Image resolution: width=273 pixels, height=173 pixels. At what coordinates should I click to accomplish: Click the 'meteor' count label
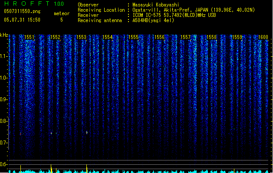[62, 13]
